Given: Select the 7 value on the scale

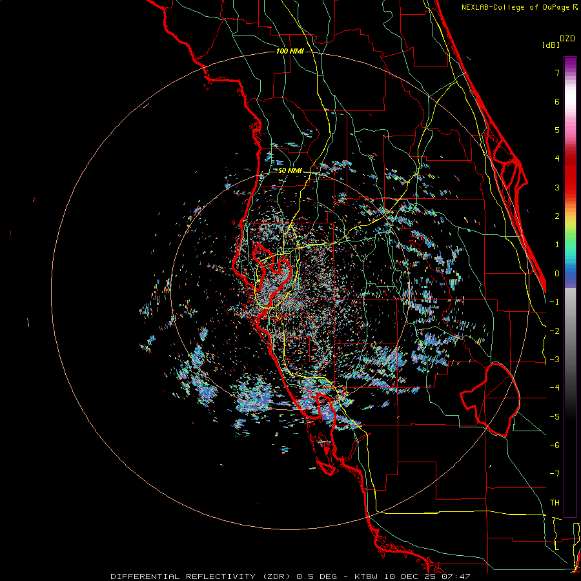Looking at the screenshot, I should 557,72.
